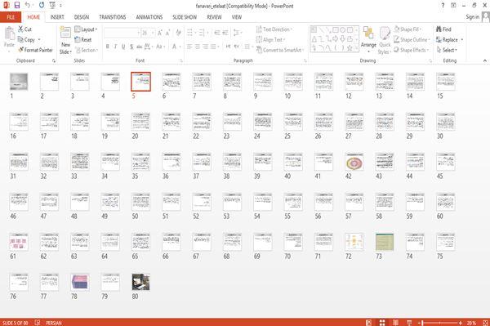Click the zoom in plus button
The width and height of the screenshot is (490, 326).
461,323
